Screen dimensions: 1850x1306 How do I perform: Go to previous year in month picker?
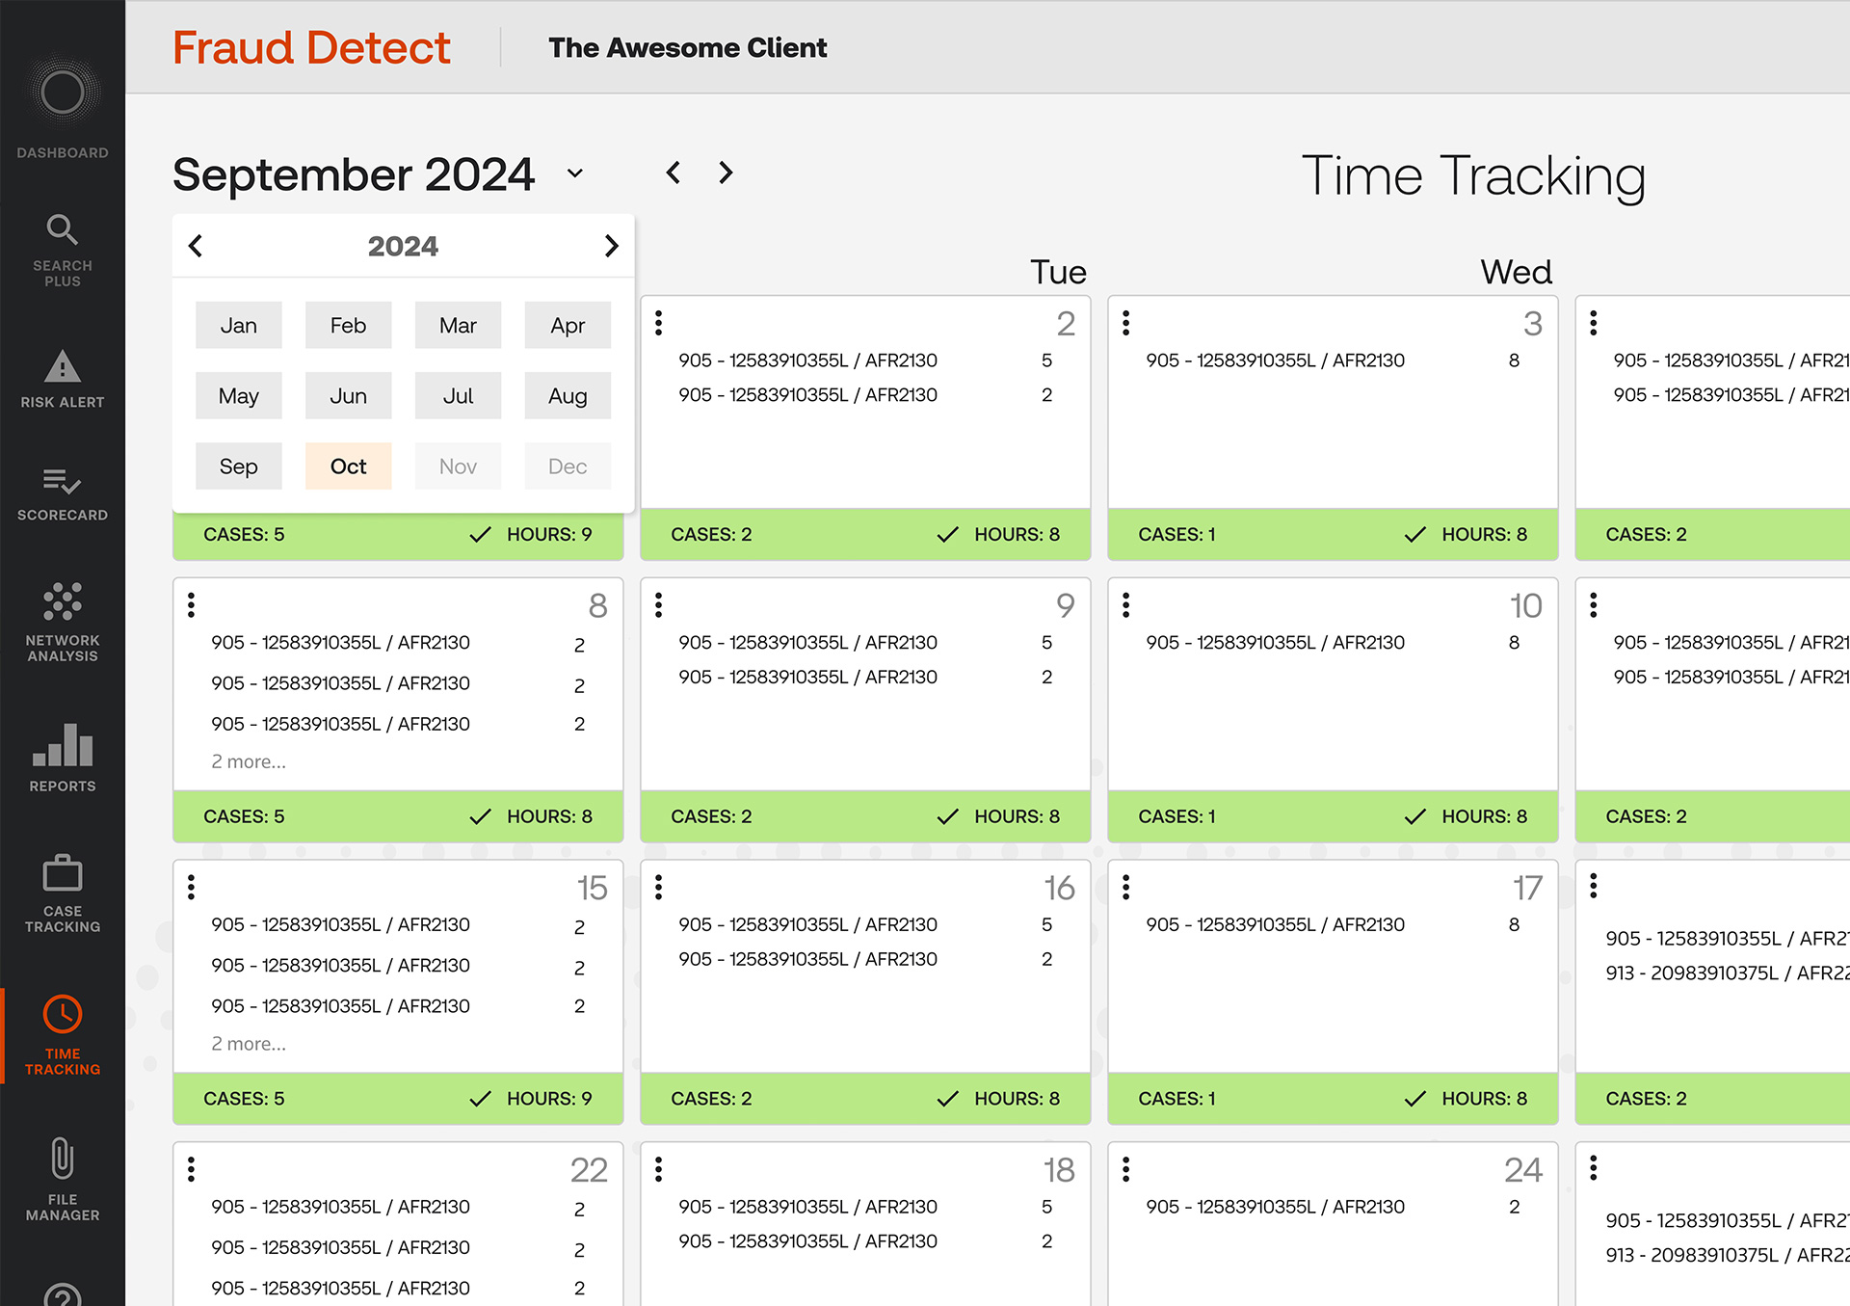[x=196, y=246]
